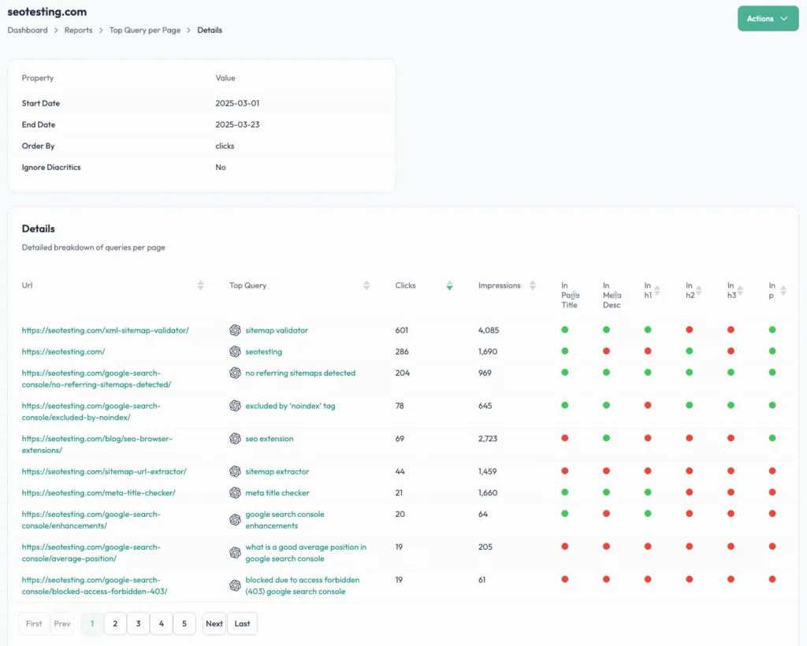Click the ChatGPT icon beside "sitemap validator"
The height and width of the screenshot is (646, 807).
pyautogui.click(x=235, y=330)
